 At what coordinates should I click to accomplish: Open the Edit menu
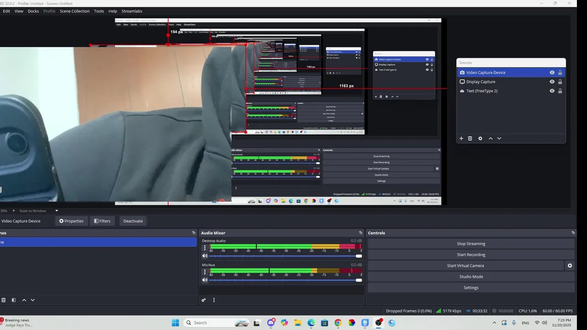[x=6, y=11]
